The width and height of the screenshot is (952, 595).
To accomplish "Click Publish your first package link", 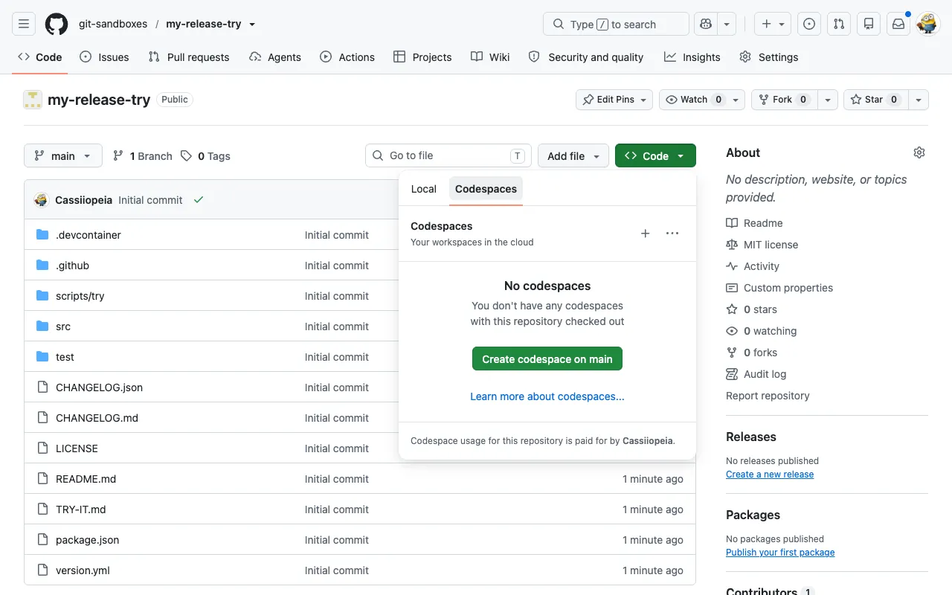I will click(x=780, y=553).
